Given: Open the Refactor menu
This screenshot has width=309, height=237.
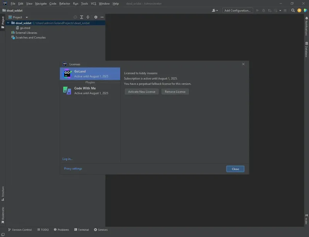Looking at the screenshot, I should (x=65, y=3).
